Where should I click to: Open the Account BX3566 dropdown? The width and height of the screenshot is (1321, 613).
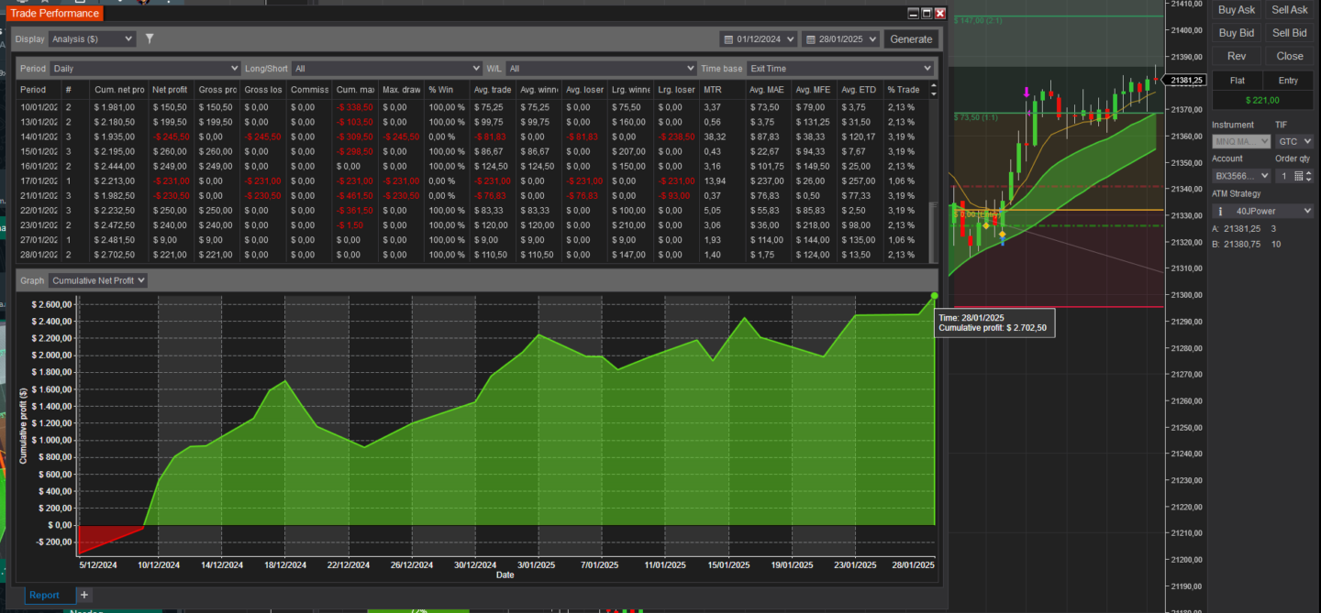pyautogui.click(x=1241, y=176)
